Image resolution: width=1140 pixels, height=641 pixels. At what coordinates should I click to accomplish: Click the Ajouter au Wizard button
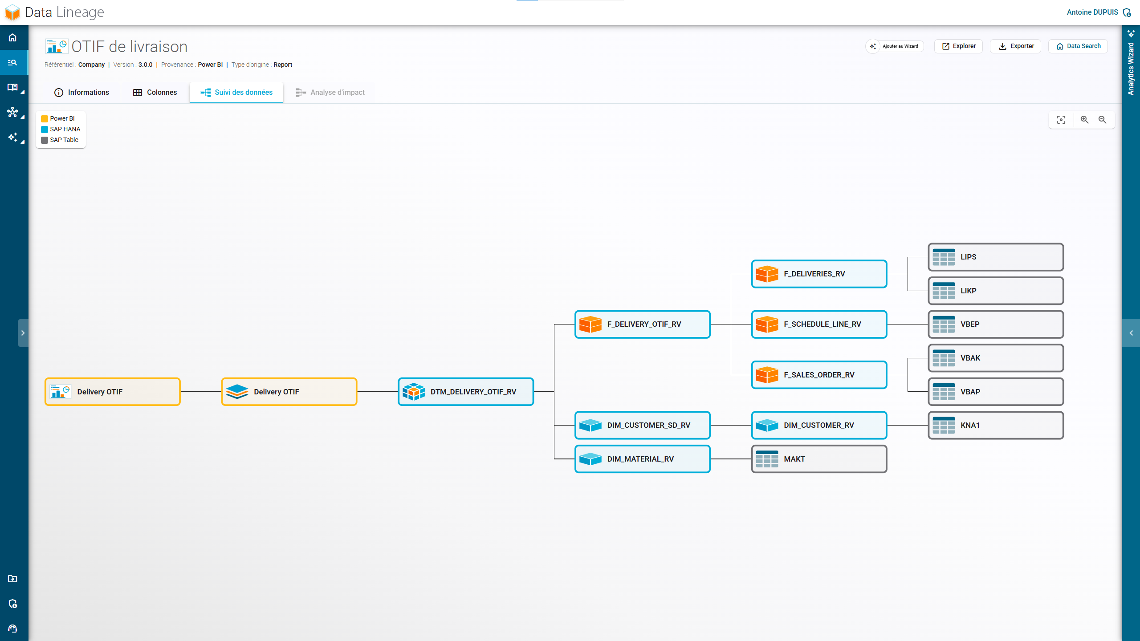pos(895,46)
